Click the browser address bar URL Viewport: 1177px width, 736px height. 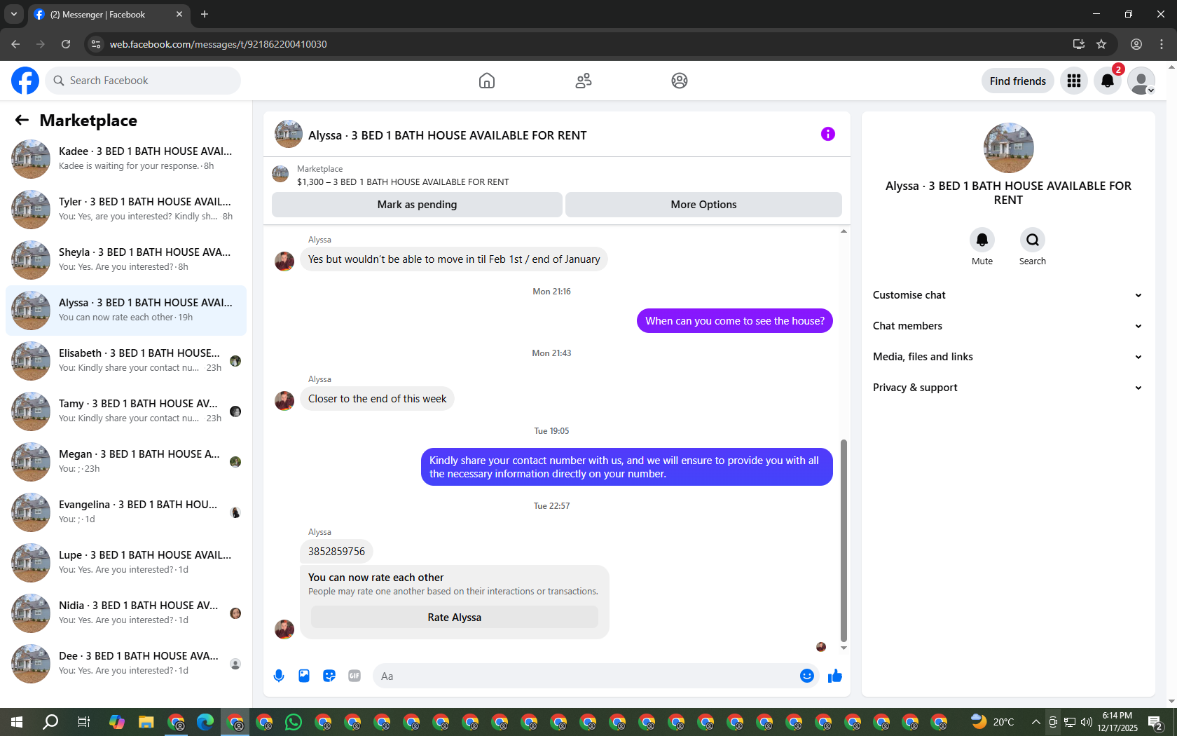218,44
